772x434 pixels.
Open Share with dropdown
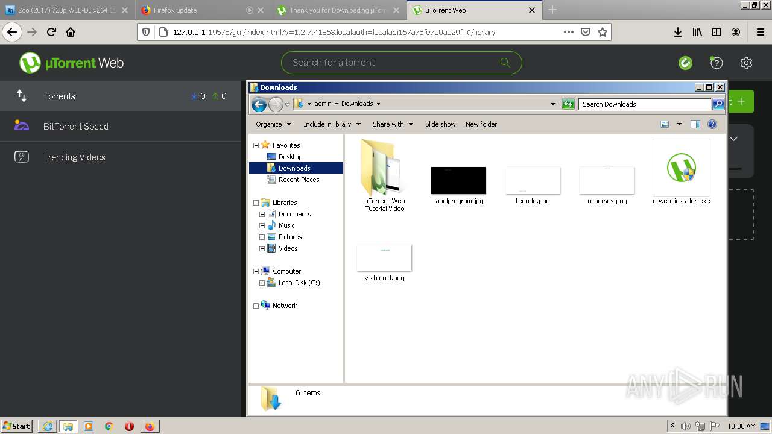pos(393,124)
